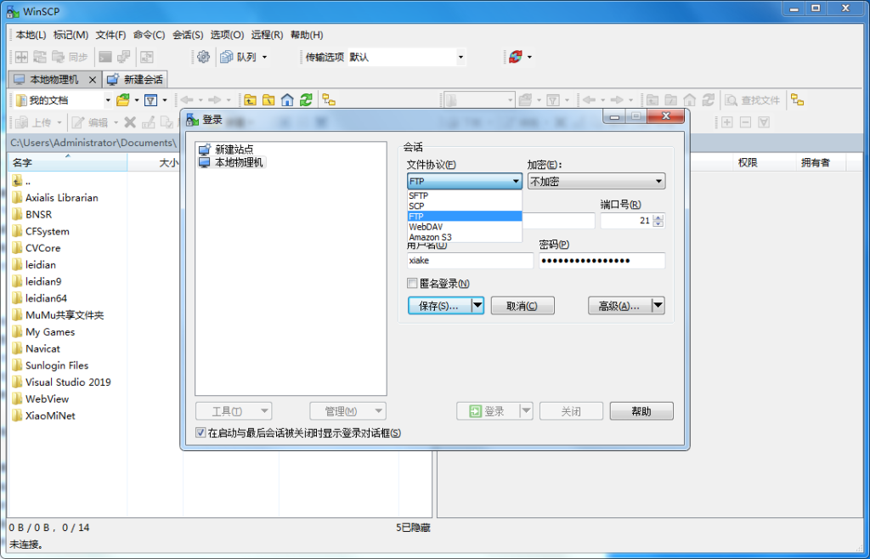Uncheck the login dialog startup checkbox
Viewport: 870px width, 559px height.
click(x=202, y=433)
